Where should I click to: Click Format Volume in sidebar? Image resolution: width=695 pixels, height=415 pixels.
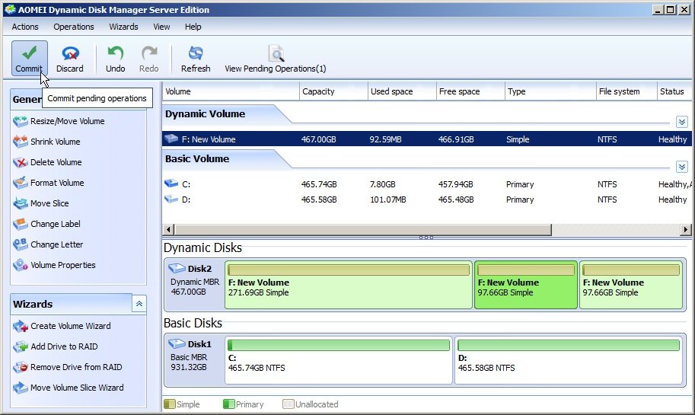57,183
